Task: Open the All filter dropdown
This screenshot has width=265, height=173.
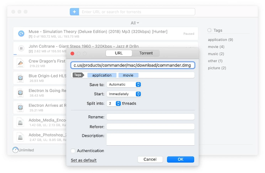Action: [x=135, y=23]
